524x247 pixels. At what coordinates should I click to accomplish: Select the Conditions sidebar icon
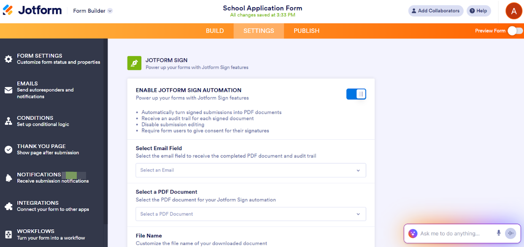click(x=8, y=121)
